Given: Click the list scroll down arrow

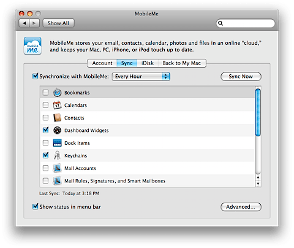Looking at the screenshot, I should click(x=258, y=184).
